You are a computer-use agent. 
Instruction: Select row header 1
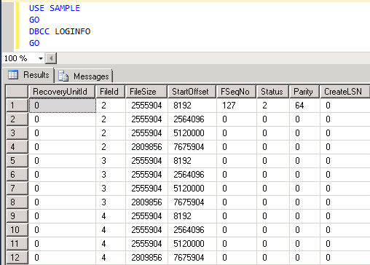17,106
